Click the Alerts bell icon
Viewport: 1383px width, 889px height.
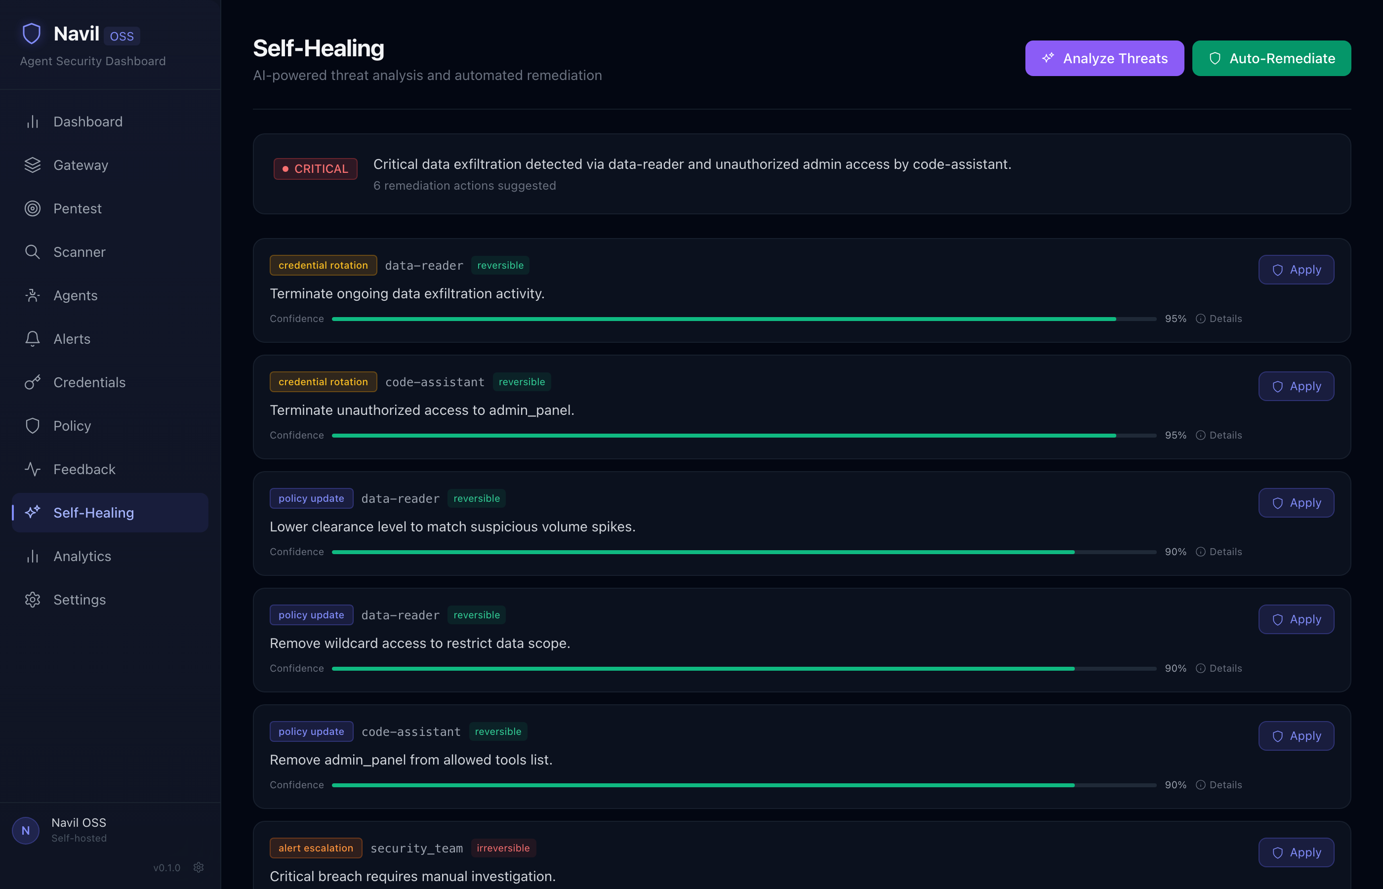(33, 339)
